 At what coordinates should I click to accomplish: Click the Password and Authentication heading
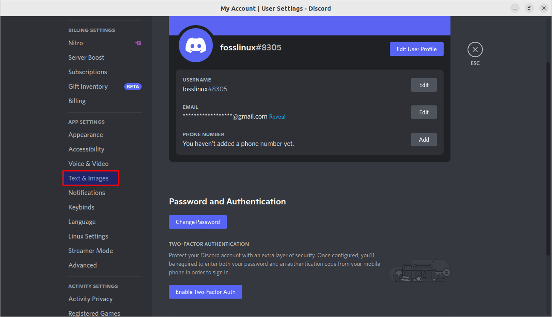point(227,201)
